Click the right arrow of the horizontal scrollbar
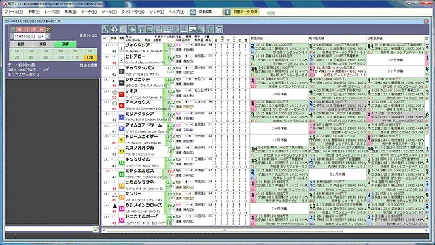435x245 pixels. point(427,231)
